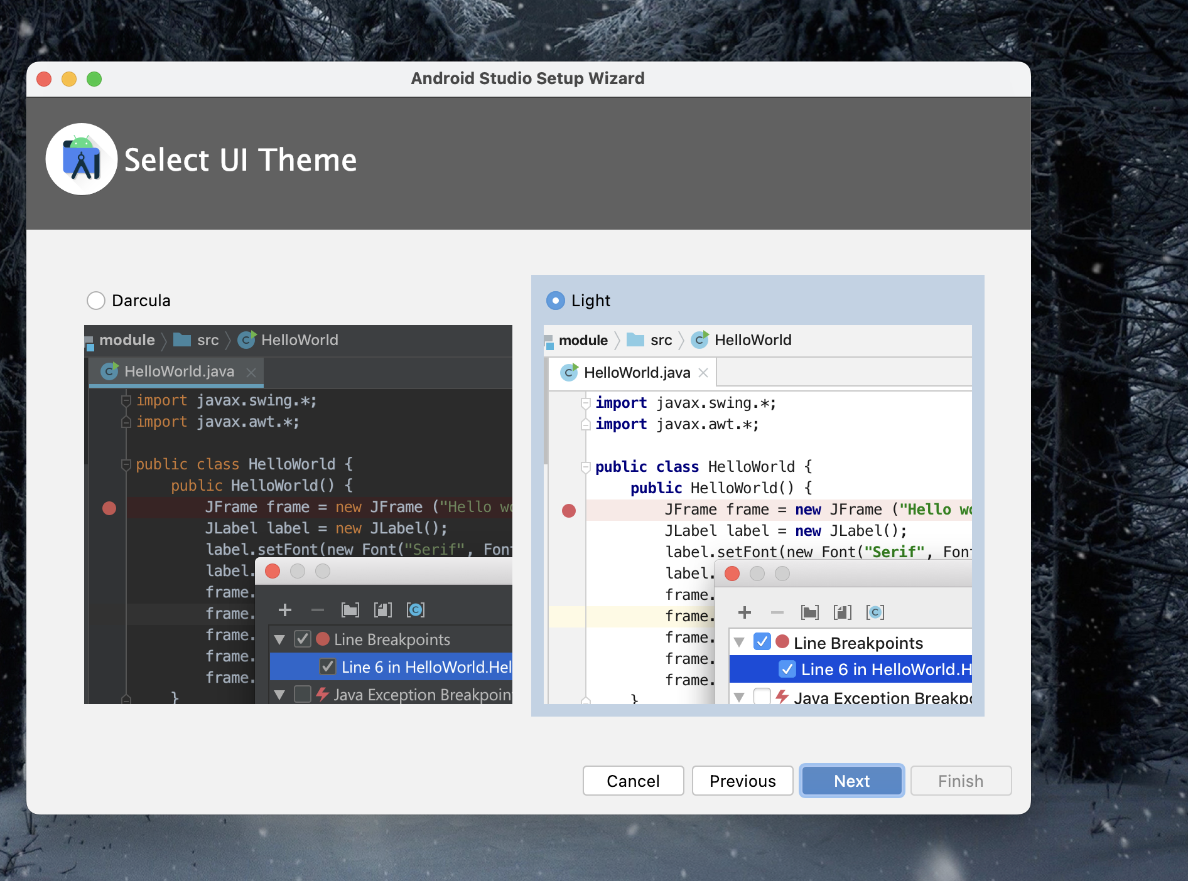Proceed with the Next button
1188x881 pixels.
[851, 781]
